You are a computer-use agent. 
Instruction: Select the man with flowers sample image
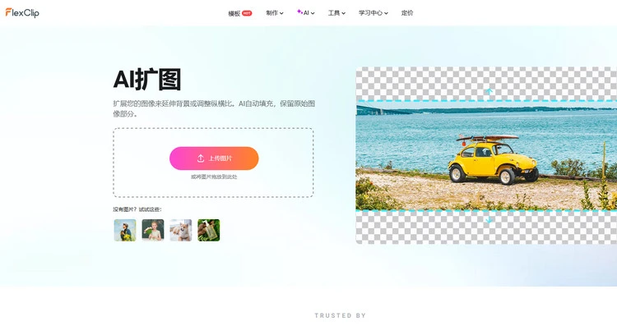(x=125, y=230)
